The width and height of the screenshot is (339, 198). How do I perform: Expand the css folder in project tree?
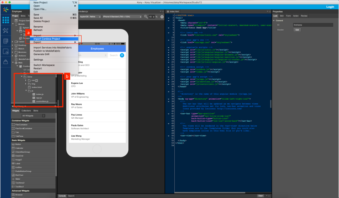click(26, 80)
